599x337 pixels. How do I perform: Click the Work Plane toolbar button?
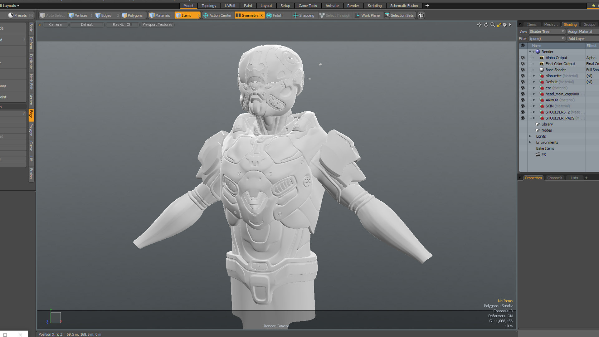point(367,15)
